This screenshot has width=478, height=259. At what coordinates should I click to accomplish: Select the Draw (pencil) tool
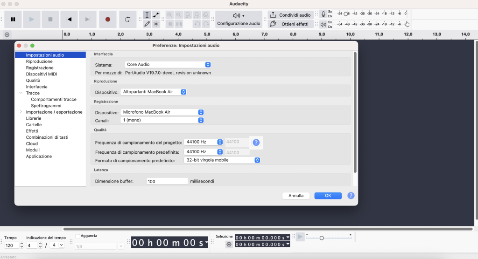(x=147, y=24)
